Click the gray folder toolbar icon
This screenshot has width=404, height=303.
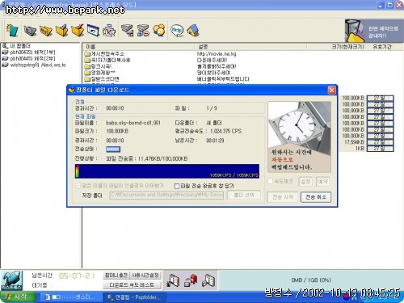tap(30, 31)
